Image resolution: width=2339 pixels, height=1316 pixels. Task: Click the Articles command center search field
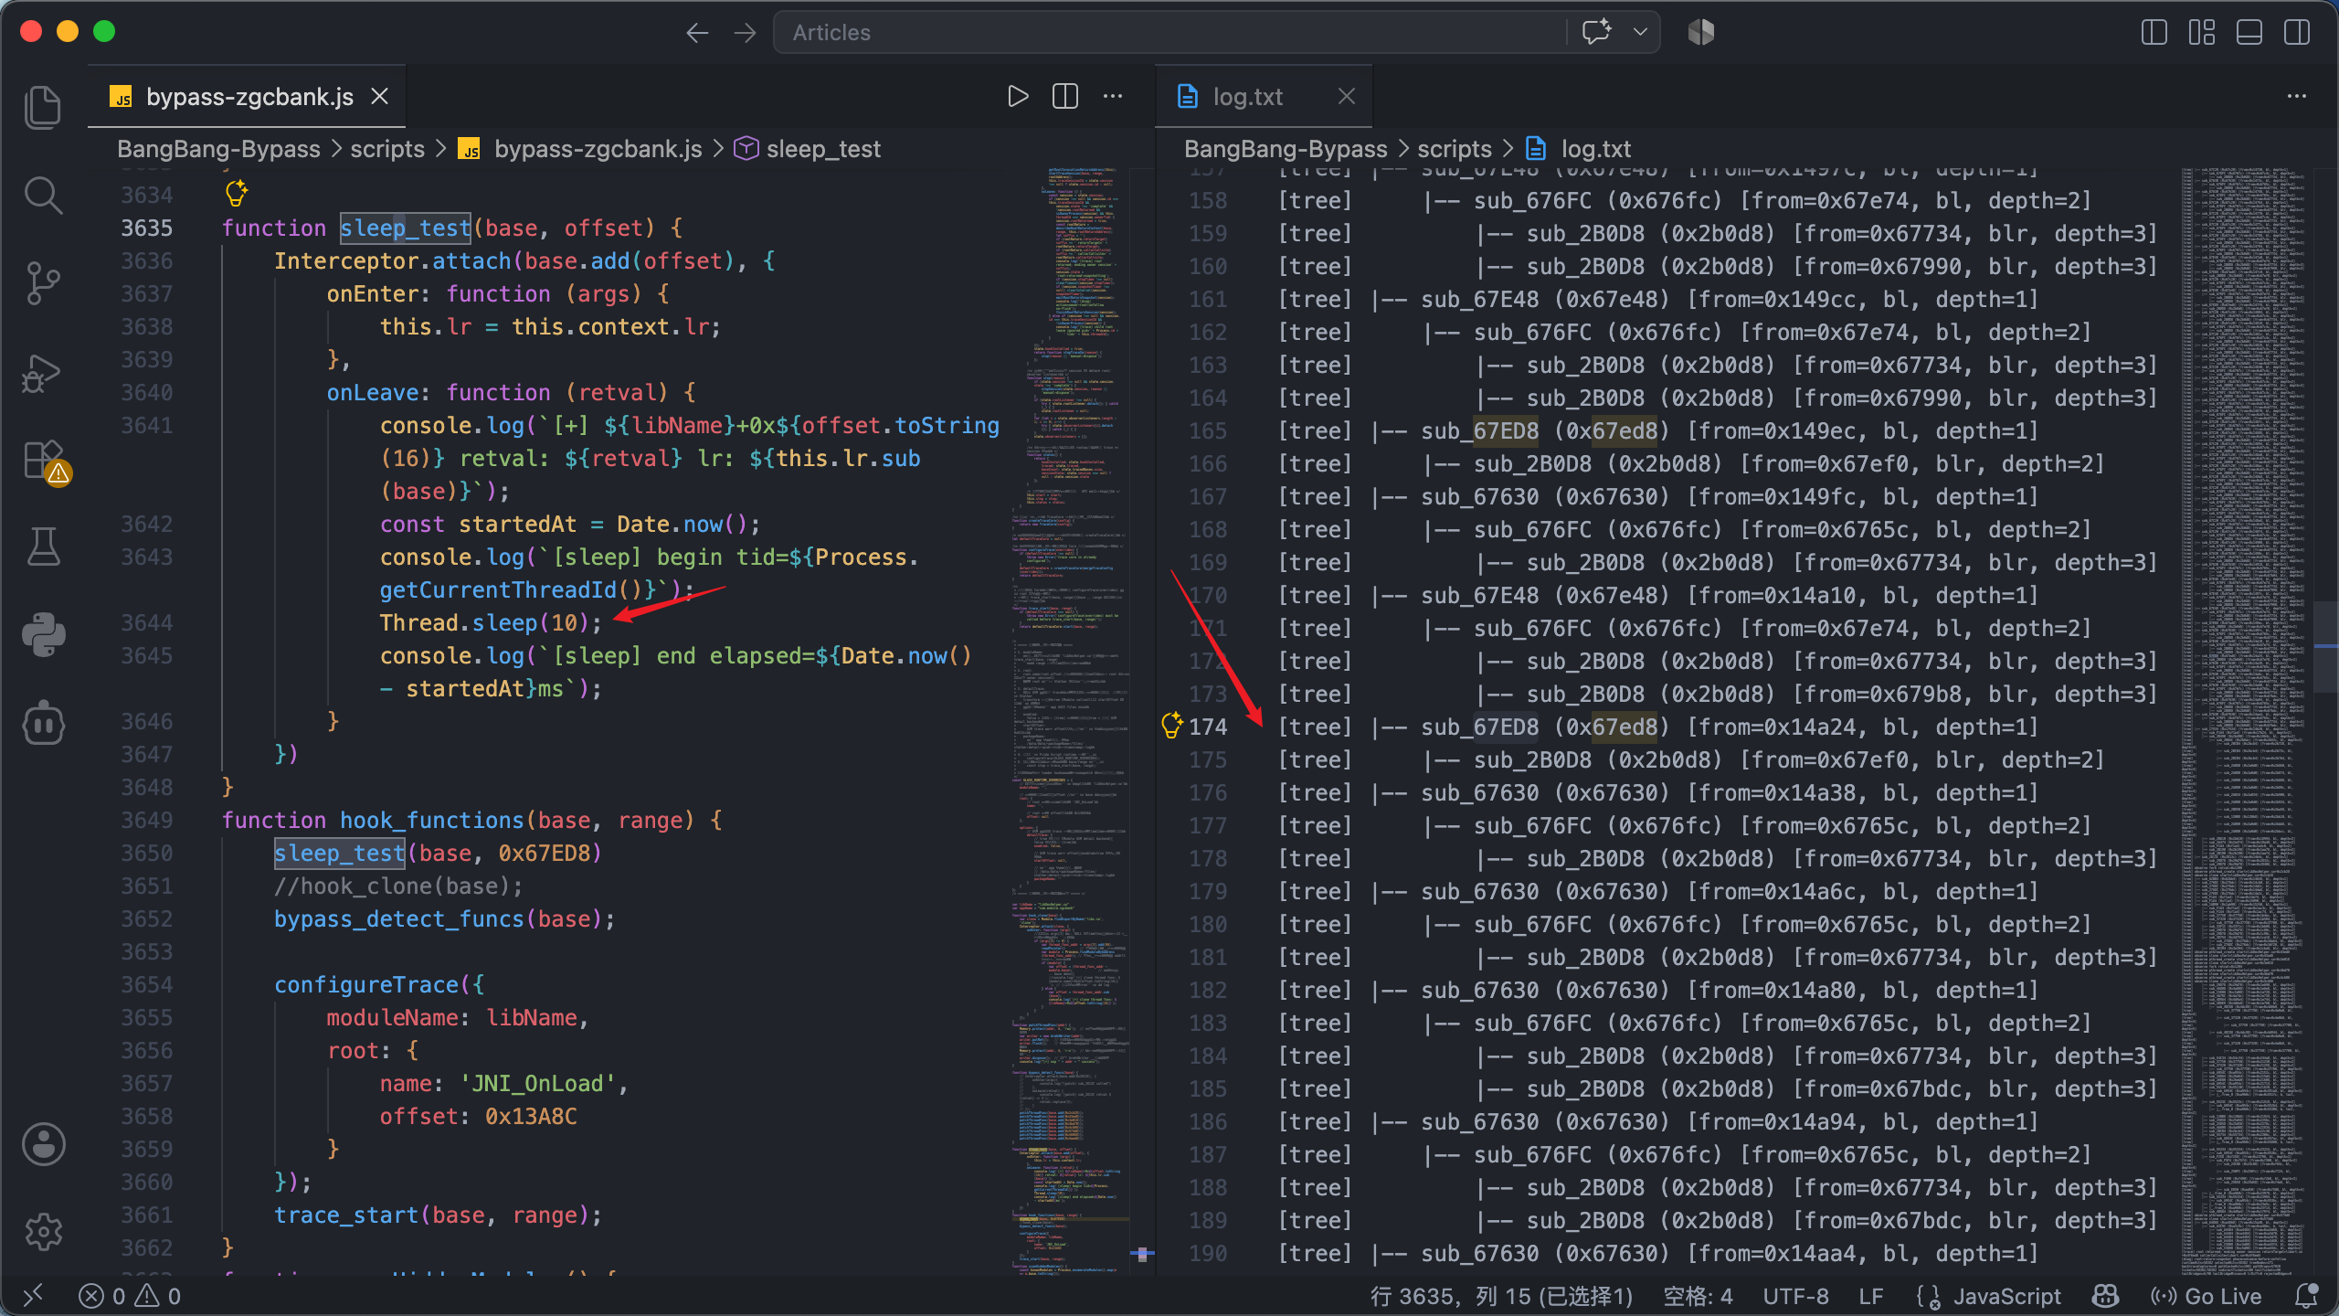[1169, 33]
